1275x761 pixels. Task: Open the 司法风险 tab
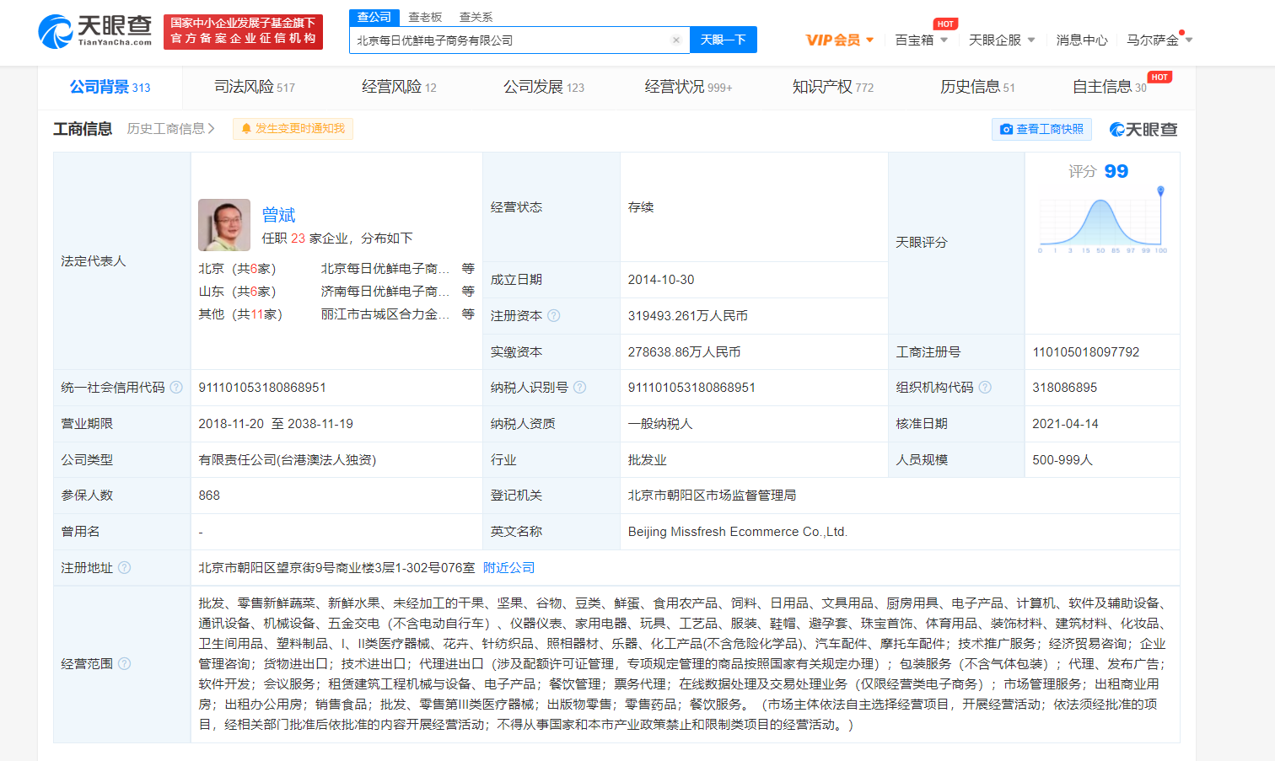(x=255, y=87)
